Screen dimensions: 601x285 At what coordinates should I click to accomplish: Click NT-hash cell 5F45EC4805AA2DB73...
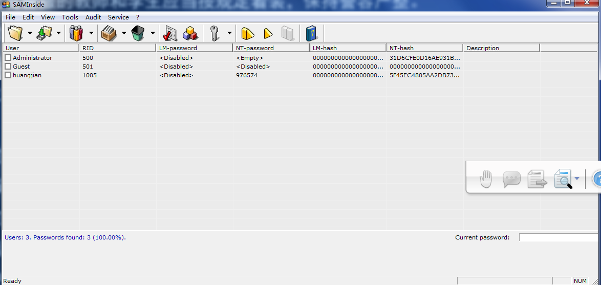tap(425, 75)
